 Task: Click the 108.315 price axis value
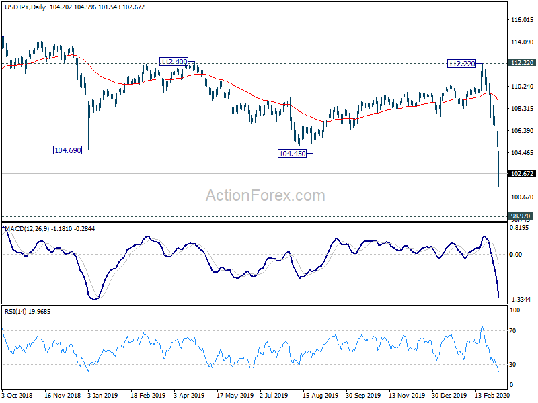[x=523, y=109]
